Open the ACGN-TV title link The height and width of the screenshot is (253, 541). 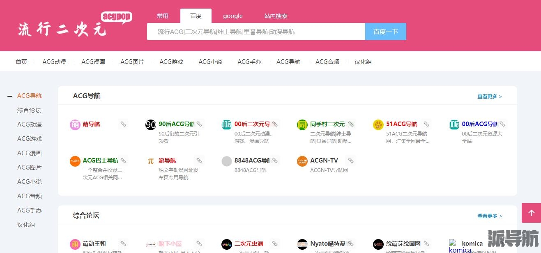click(x=324, y=160)
